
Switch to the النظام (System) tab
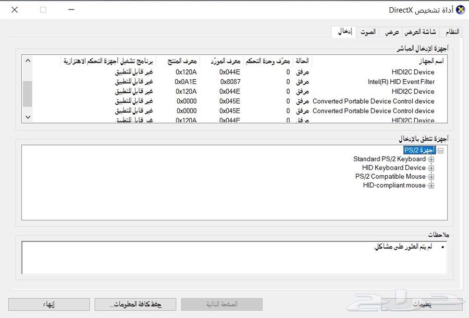[x=451, y=31]
